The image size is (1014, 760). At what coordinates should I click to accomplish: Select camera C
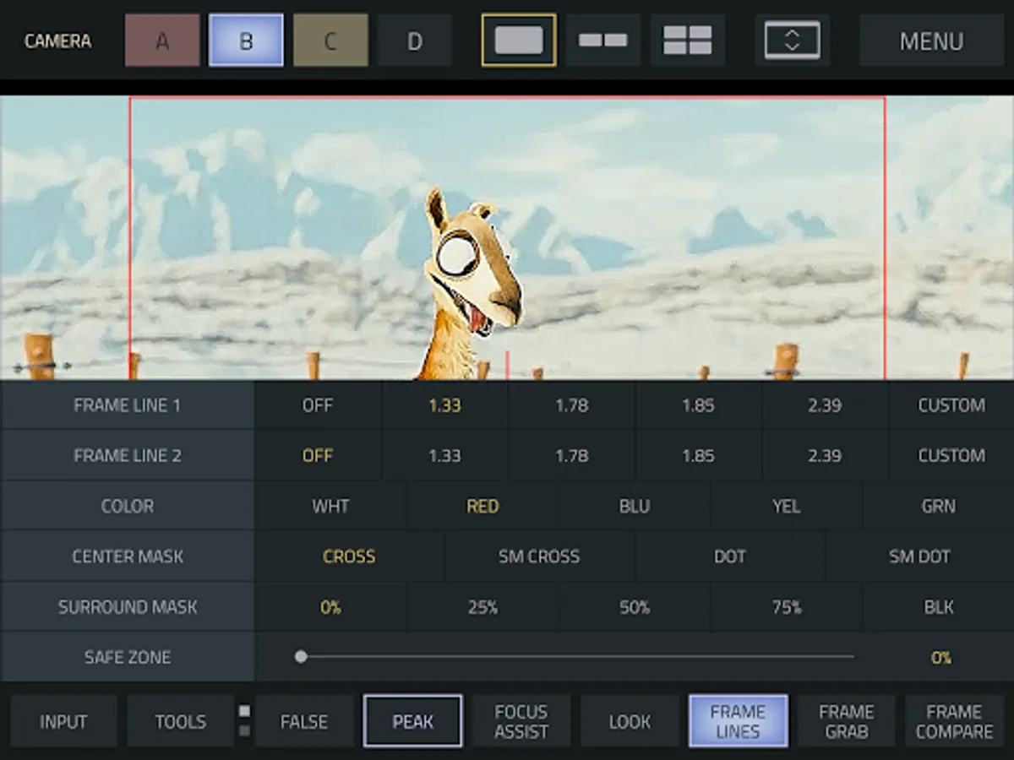coord(330,40)
